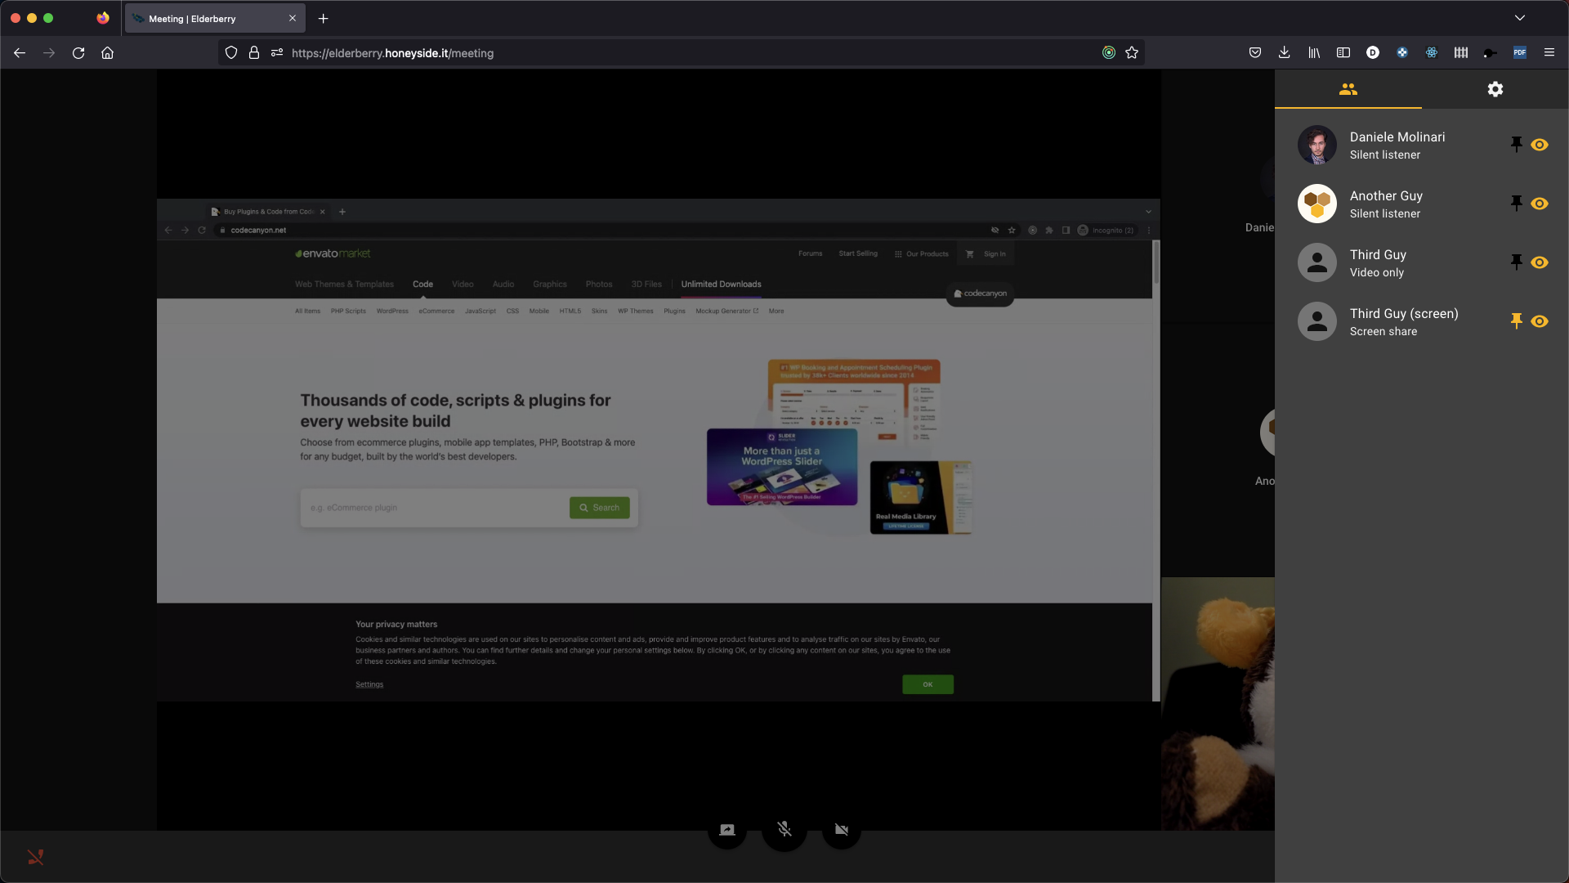Screen dimensions: 1569x883
Task: Hide Daniele Molinari's video with the eye toggle
Action: [x=1540, y=144]
